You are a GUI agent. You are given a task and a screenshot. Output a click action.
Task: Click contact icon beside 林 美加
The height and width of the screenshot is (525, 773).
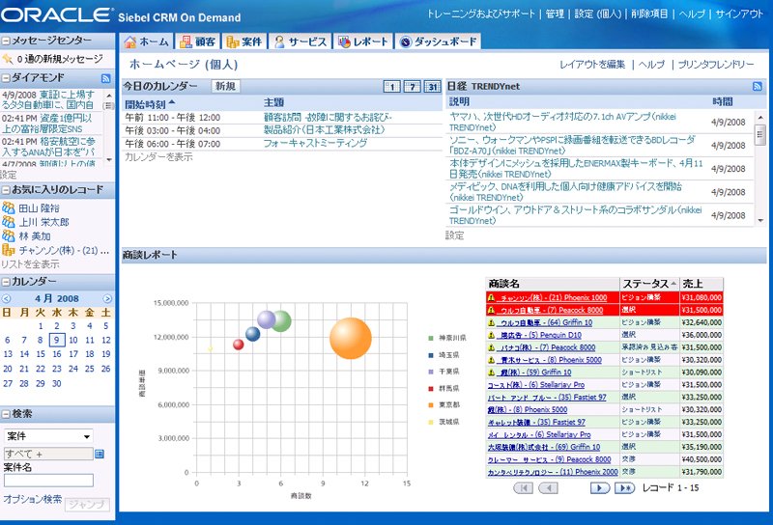tap(9, 235)
